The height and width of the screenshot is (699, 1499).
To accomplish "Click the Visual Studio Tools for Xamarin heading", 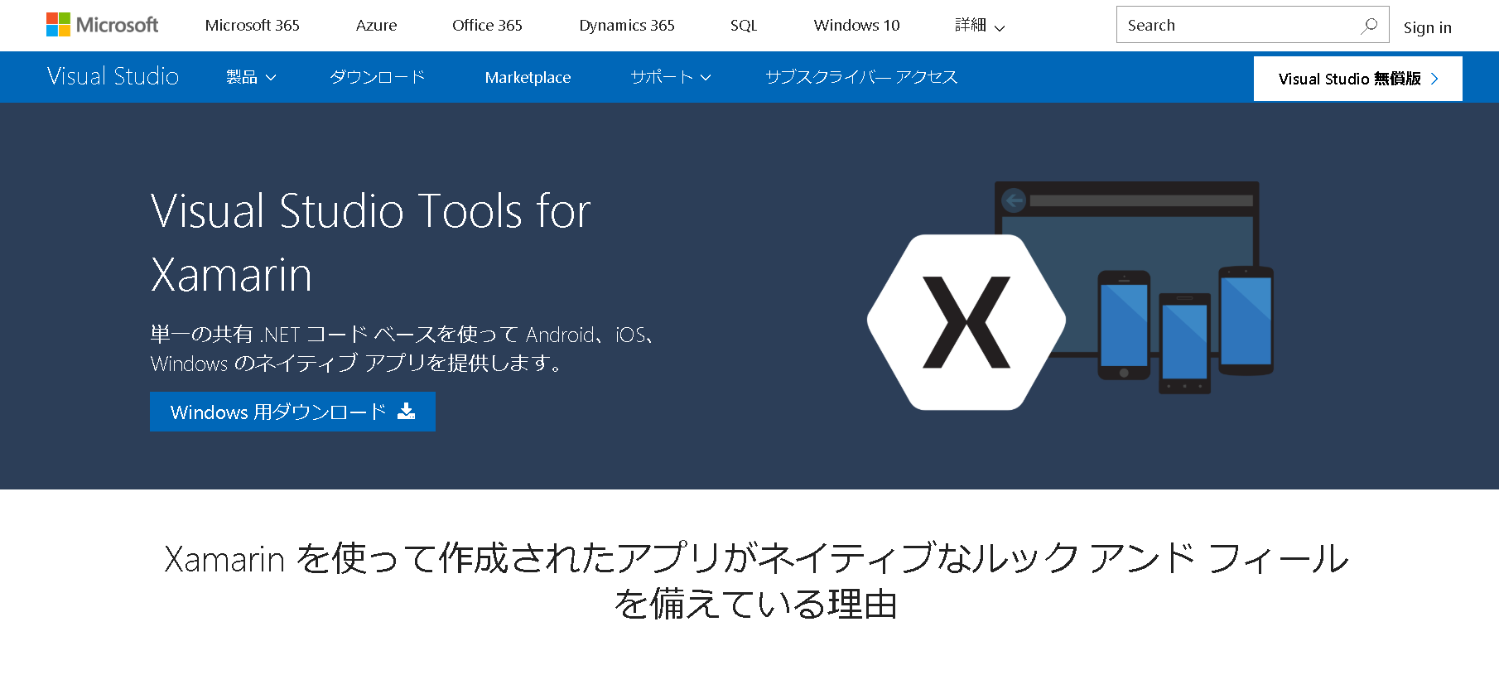I will [370, 243].
